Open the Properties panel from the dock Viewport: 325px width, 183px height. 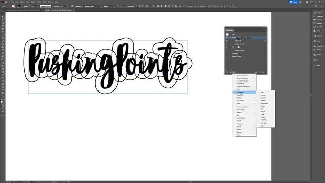[318, 16]
